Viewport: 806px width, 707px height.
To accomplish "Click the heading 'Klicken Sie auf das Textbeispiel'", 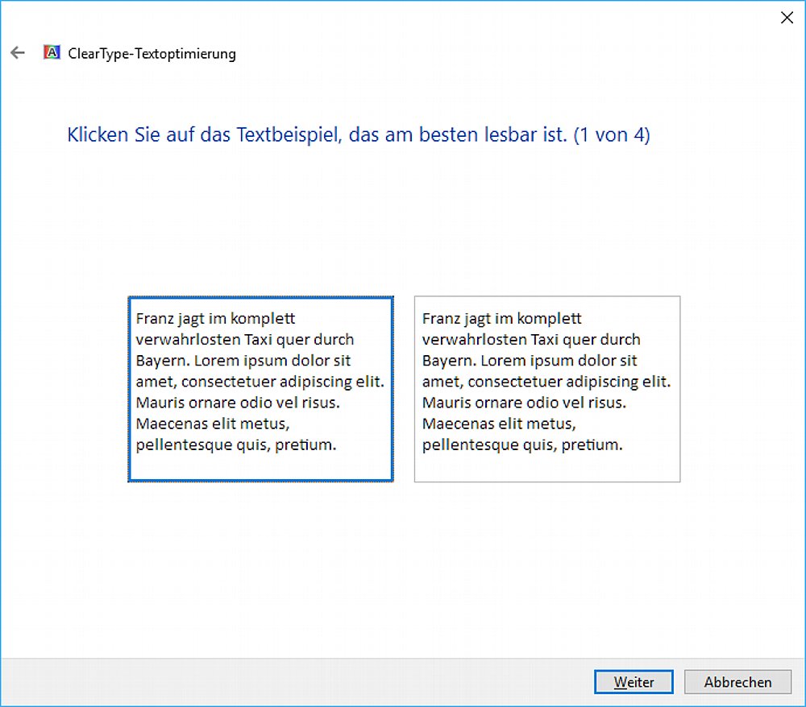I will [205, 134].
